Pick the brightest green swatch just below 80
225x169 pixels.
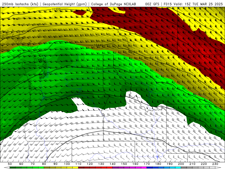pos(41,168)
